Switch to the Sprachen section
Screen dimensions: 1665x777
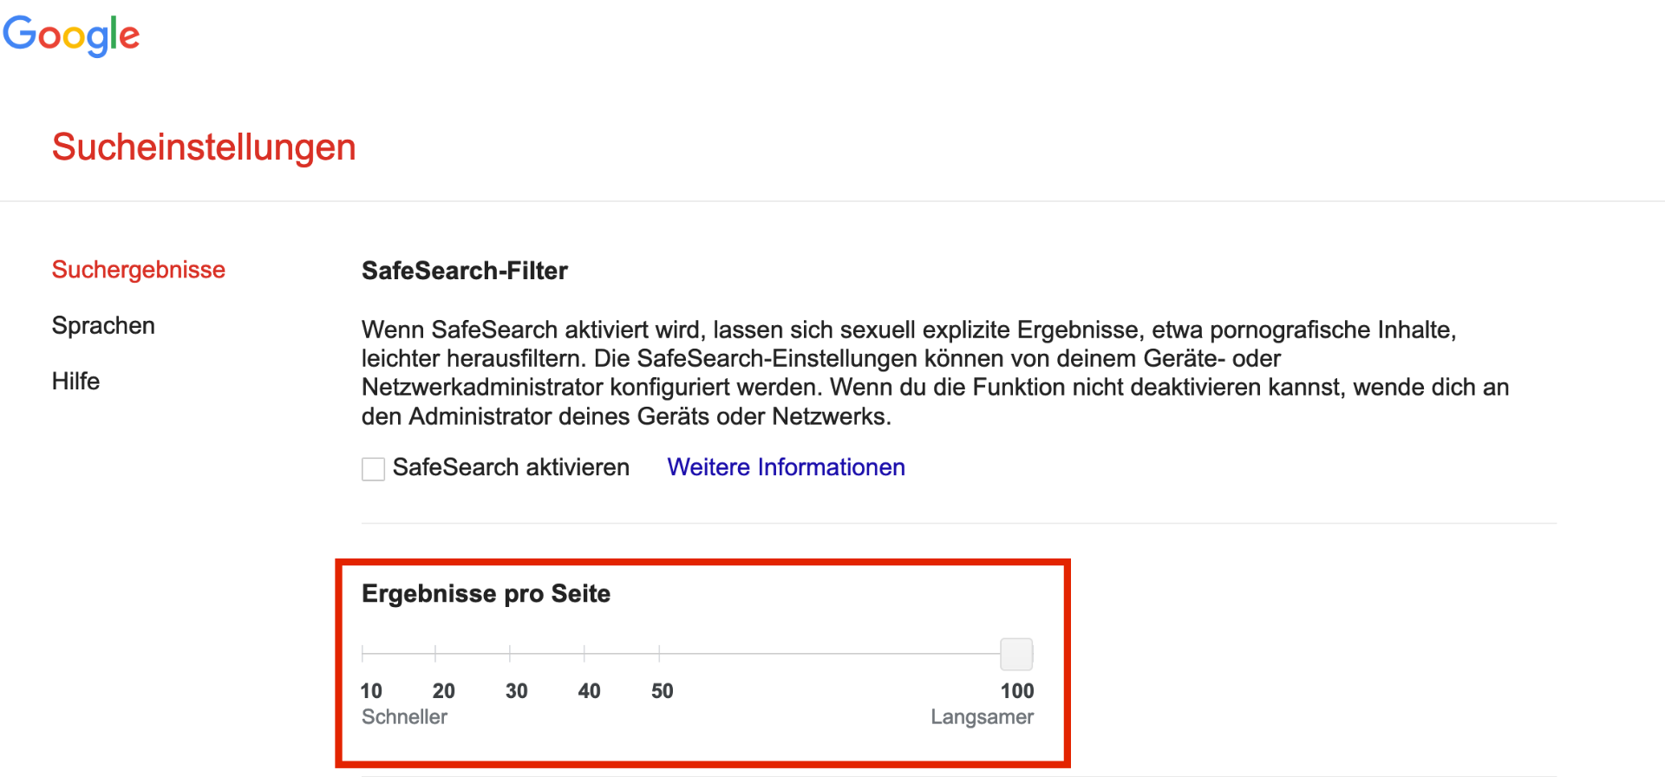coord(103,326)
